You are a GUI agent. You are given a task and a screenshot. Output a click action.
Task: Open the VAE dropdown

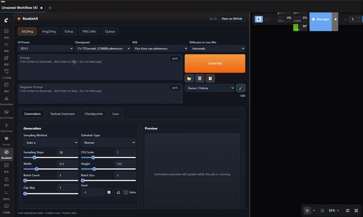tap(160, 48)
